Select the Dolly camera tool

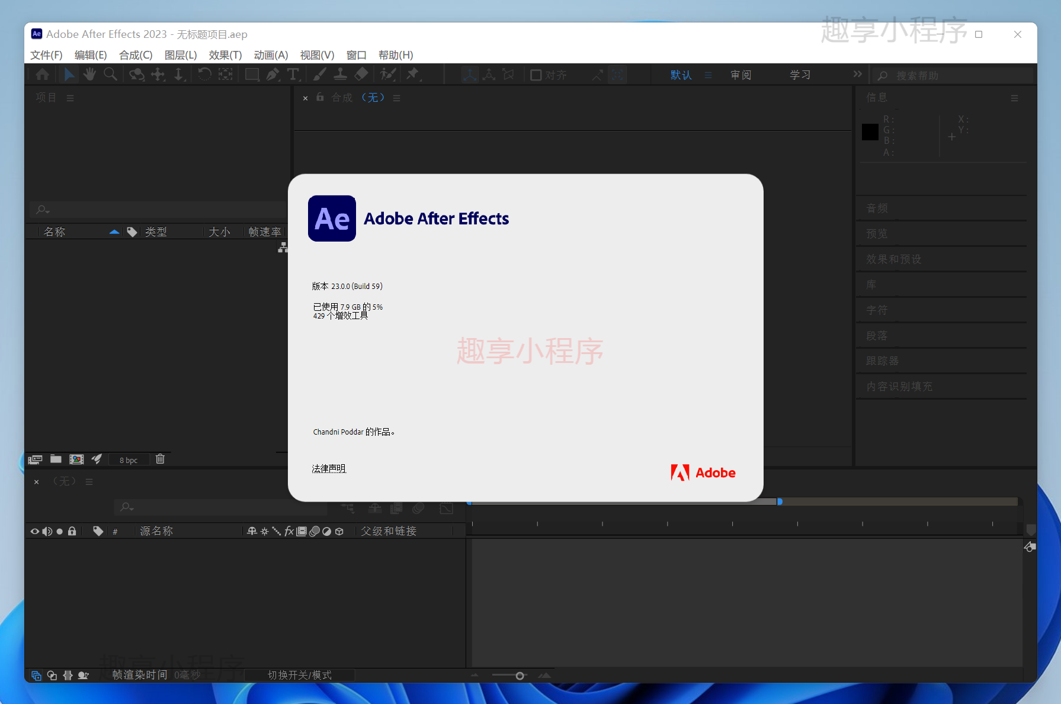tap(179, 75)
